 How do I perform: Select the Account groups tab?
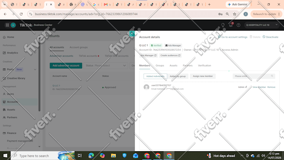(x=79, y=47)
